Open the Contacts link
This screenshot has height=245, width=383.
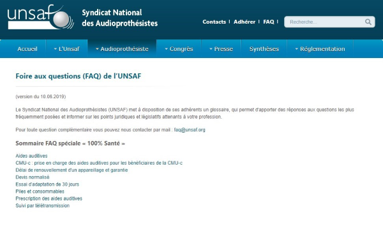[214, 22]
